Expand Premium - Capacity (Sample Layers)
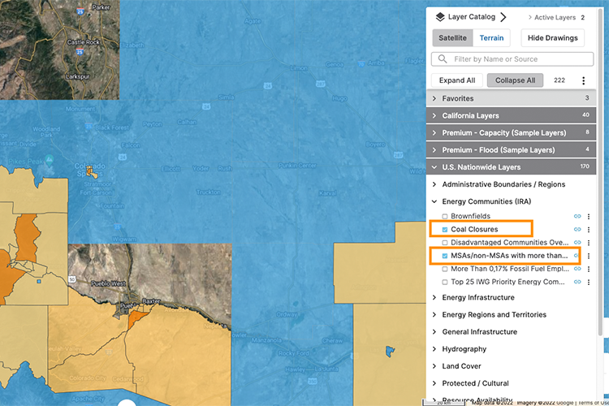 point(511,132)
